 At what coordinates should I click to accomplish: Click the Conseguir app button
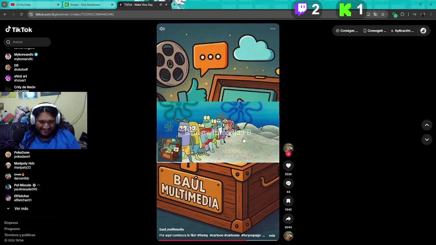pyautogui.click(x=375, y=31)
